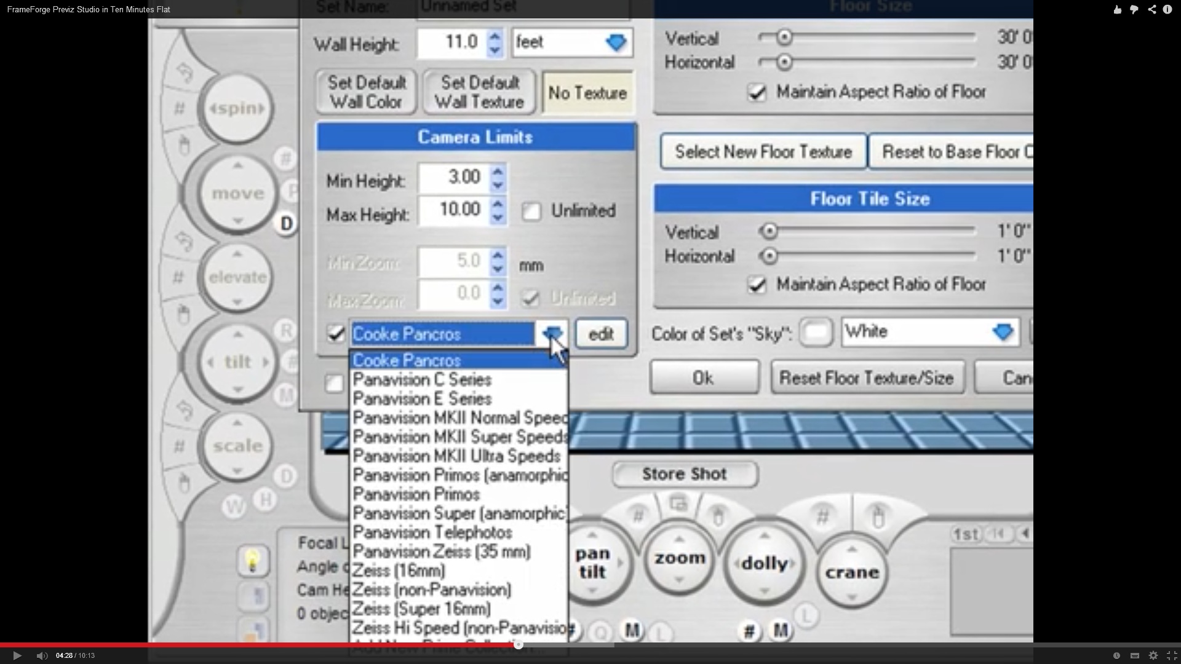Enable Unlimited max height checkbox
The image size is (1181, 664).
pyautogui.click(x=531, y=211)
